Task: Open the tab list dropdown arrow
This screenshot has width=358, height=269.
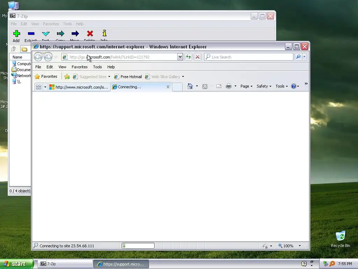Action: click(45, 87)
